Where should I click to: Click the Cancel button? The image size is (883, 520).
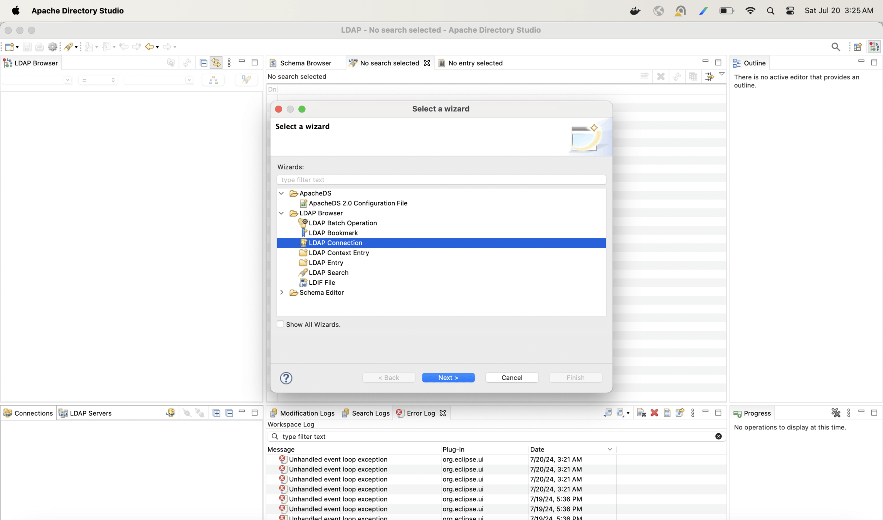[x=511, y=377]
